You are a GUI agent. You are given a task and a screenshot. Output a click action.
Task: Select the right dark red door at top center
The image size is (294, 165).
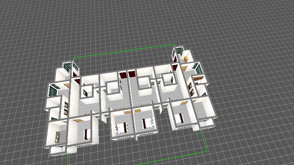pyautogui.click(x=132, y=74)
